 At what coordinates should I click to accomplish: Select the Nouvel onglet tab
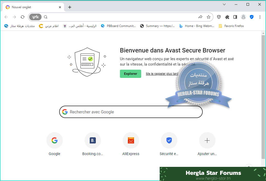coord(33,7)
